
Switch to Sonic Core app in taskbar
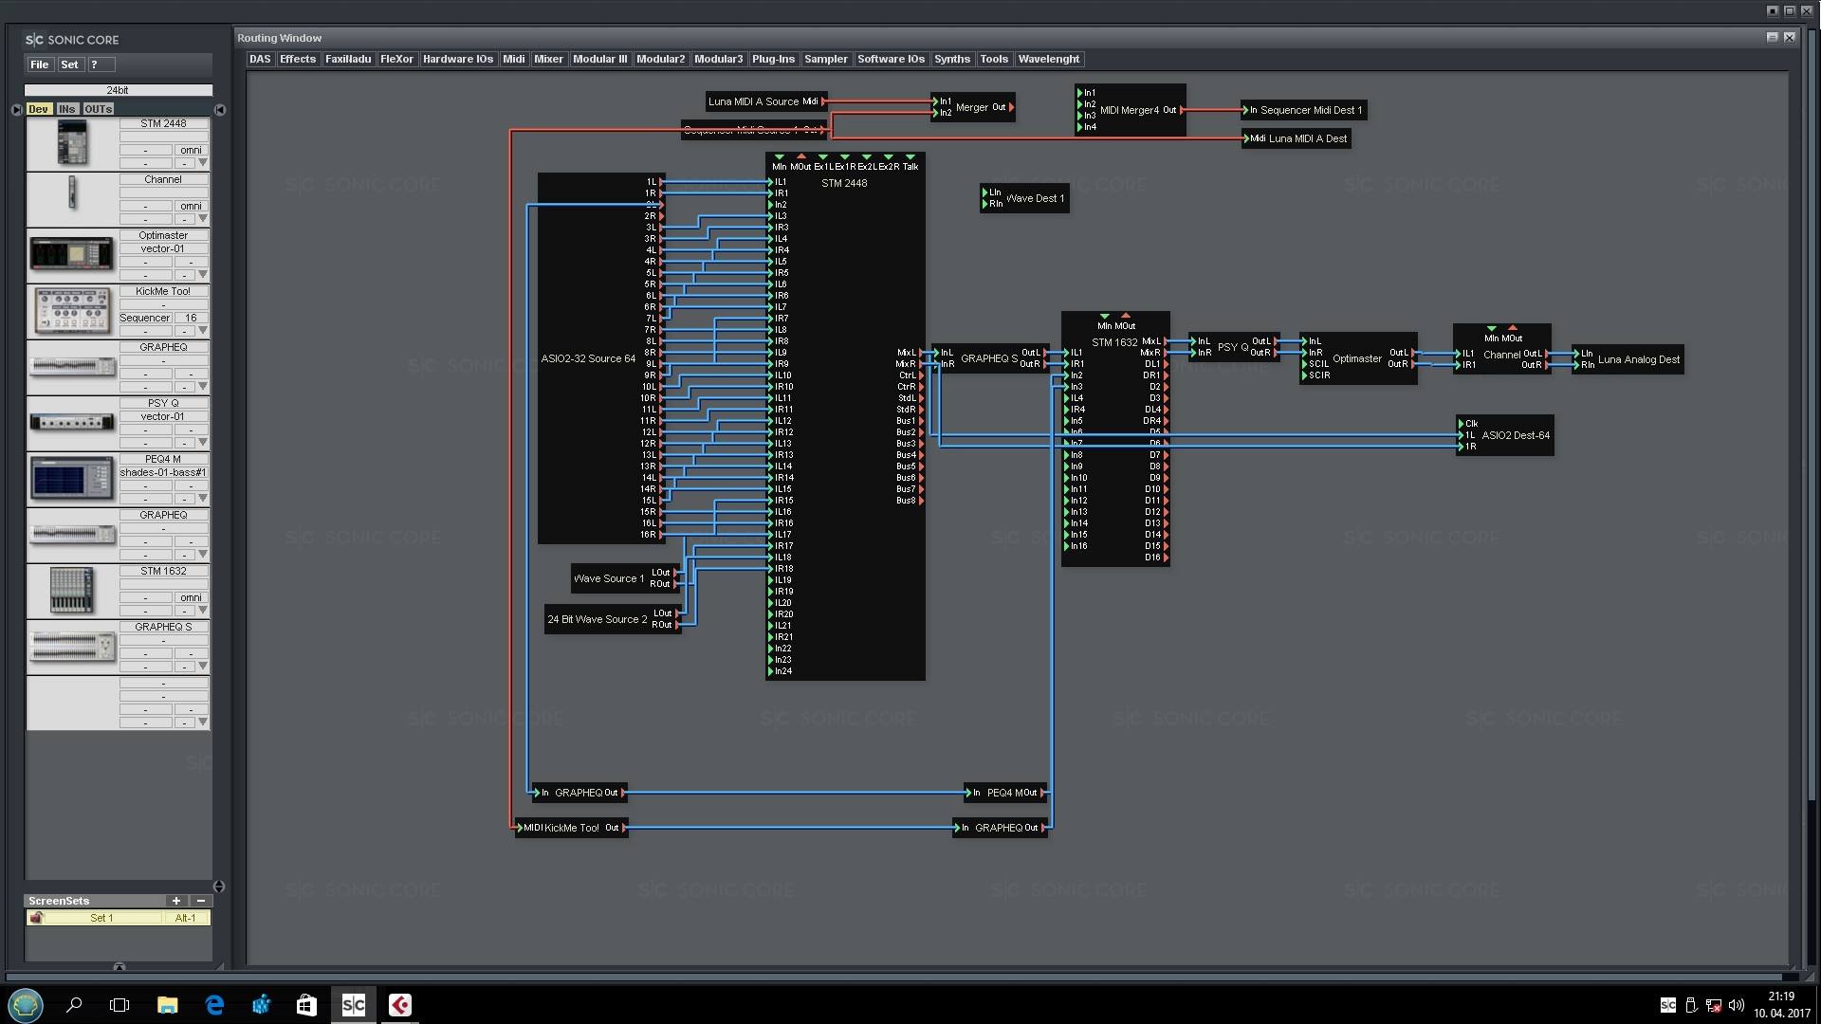[354, 1005]
